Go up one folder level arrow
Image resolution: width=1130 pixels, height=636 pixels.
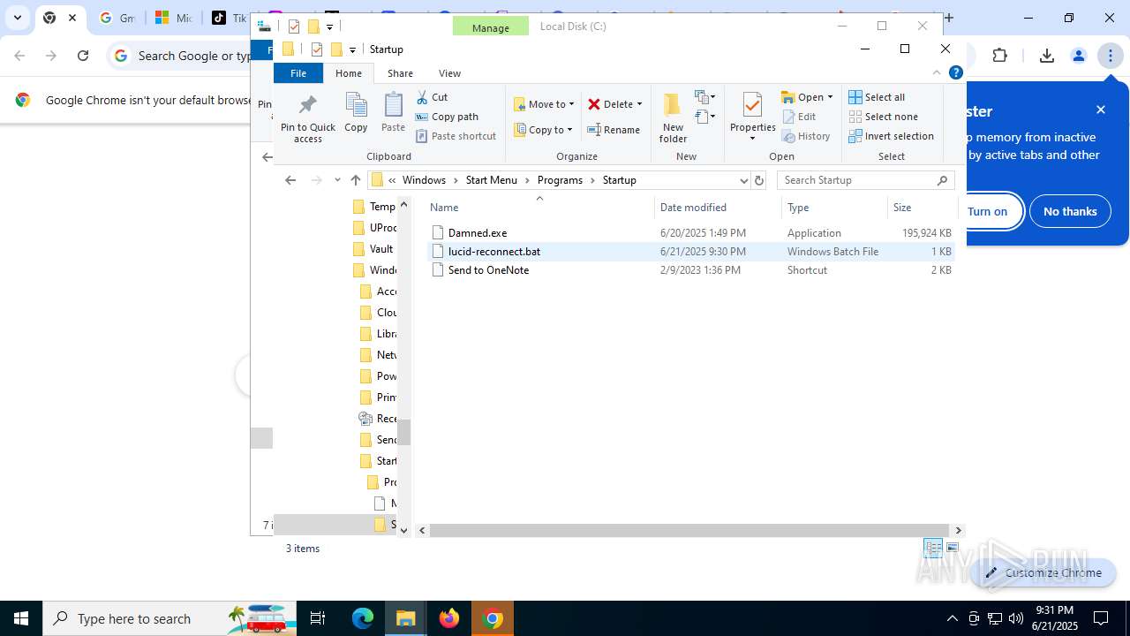point(356,180)
